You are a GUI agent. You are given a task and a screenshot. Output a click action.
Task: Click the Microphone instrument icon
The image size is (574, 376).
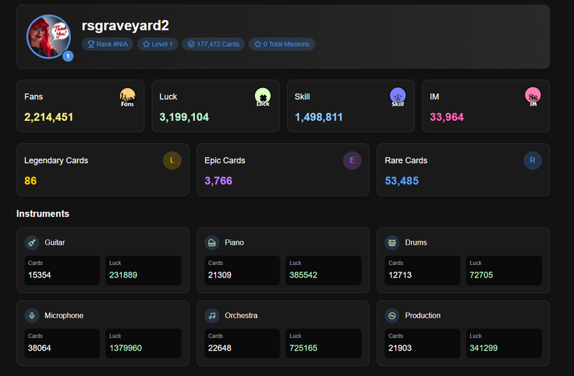click(x=32, y=316)
